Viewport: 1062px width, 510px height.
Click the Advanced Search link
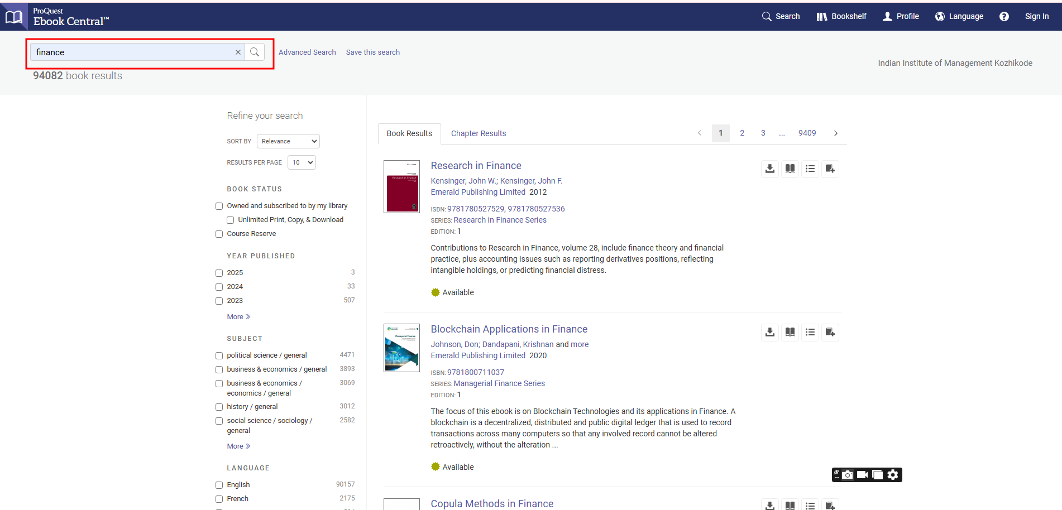(x=307, y=52)
